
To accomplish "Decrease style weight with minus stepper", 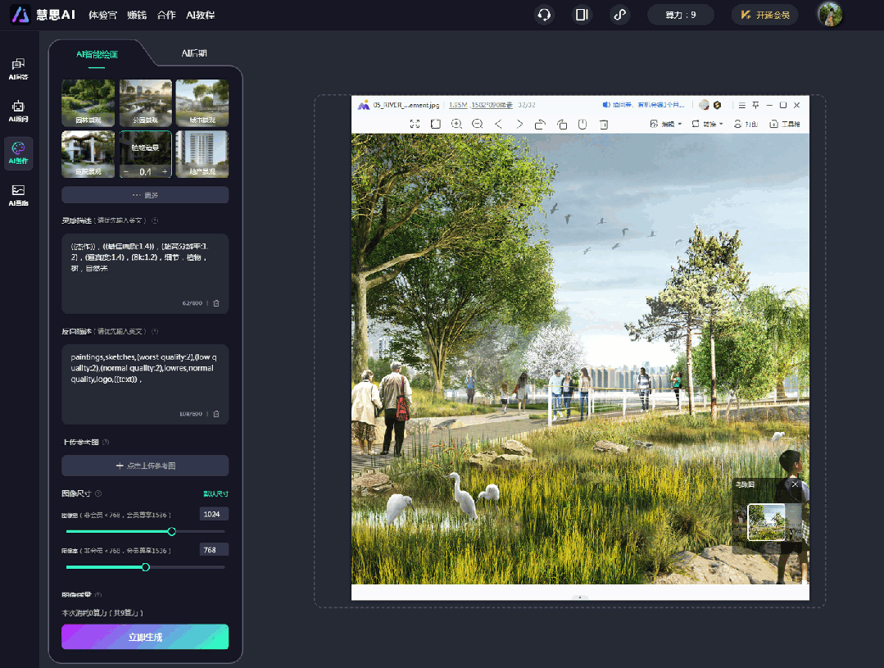I will click(x=125, y=171).
